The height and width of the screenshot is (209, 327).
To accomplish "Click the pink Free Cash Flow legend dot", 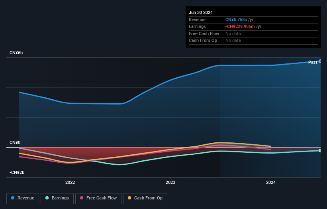I will tap(82, 198).
